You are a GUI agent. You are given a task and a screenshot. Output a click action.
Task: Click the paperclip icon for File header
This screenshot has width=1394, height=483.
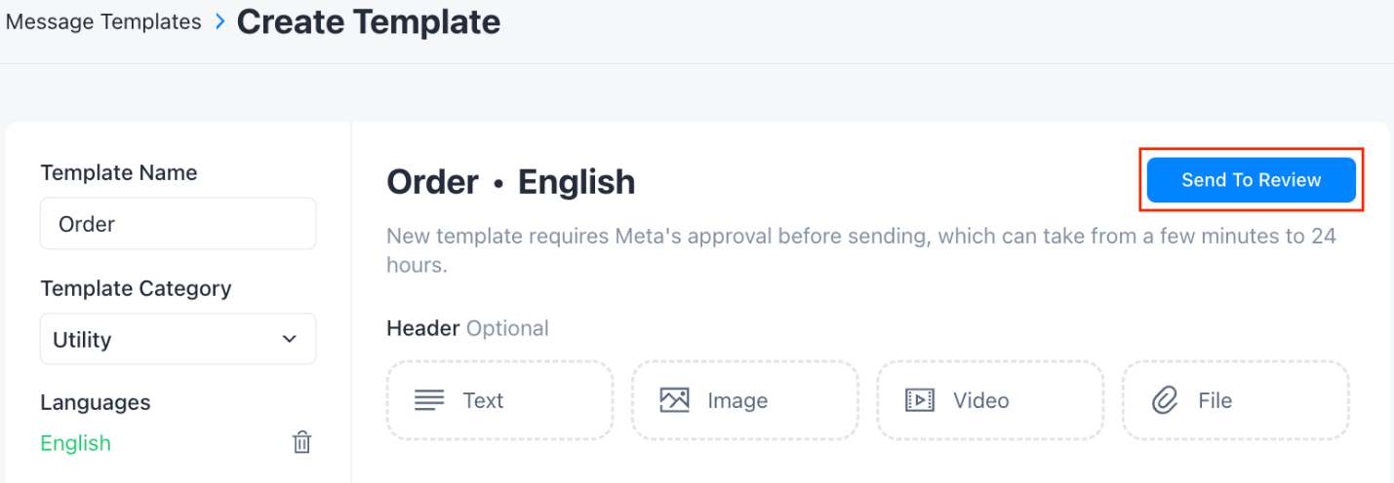[x=1165, y=400]
